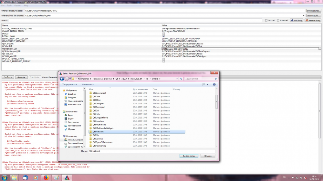323x181 pixels.
Task: Expand address bar history dropdown
Action: click(x=177, y=79)
